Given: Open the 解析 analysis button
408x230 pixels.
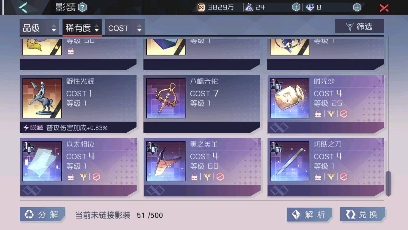Looking at the screenshot, I should (x=309, y=215).
